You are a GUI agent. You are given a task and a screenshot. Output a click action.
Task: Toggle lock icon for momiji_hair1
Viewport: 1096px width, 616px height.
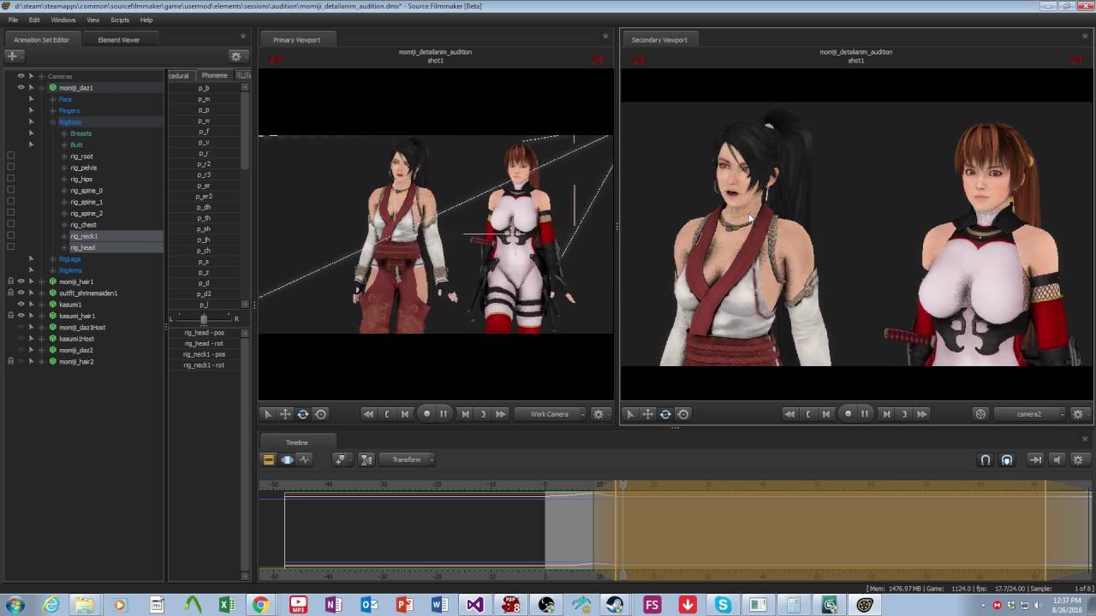(10, 281)
